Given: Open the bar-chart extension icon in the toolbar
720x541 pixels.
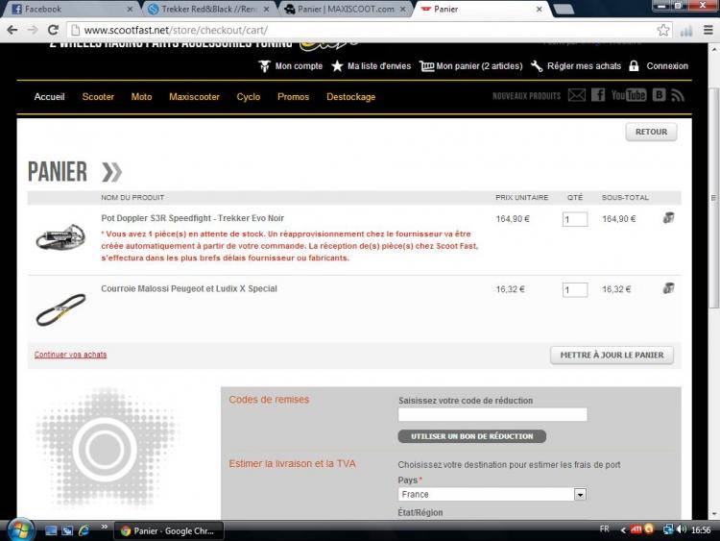Looking at the screenshot, I should [x=686, y=31].
